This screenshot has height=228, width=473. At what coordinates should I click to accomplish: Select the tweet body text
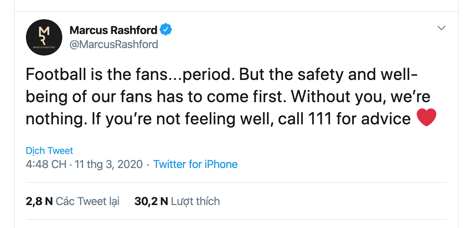222,96
